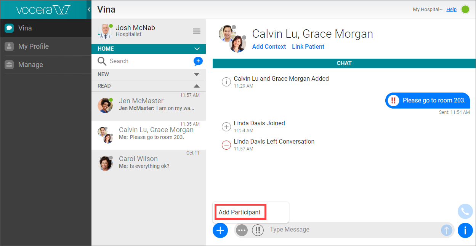This screenshot has height=246, width=476.
Task: Click the urgent message bubble about room 203
Action: (427, 101)
